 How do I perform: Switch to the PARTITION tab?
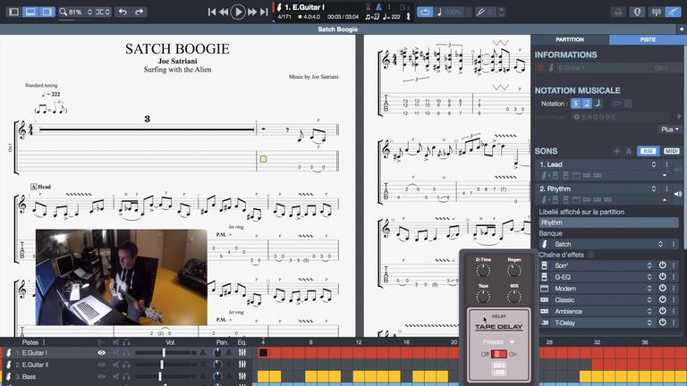pos(570,40)
